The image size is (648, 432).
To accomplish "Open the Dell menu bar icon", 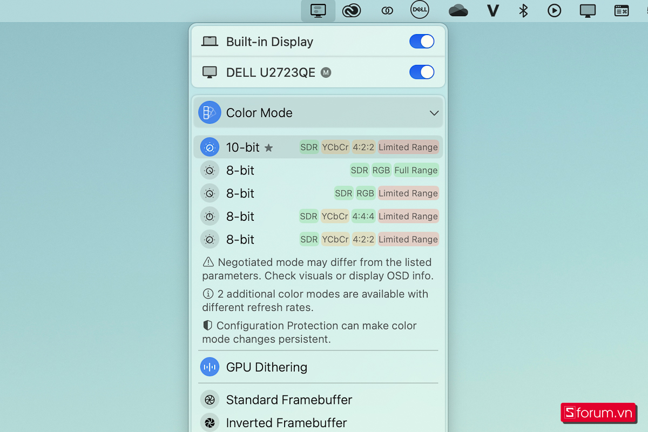I will [x=420, y=10].
